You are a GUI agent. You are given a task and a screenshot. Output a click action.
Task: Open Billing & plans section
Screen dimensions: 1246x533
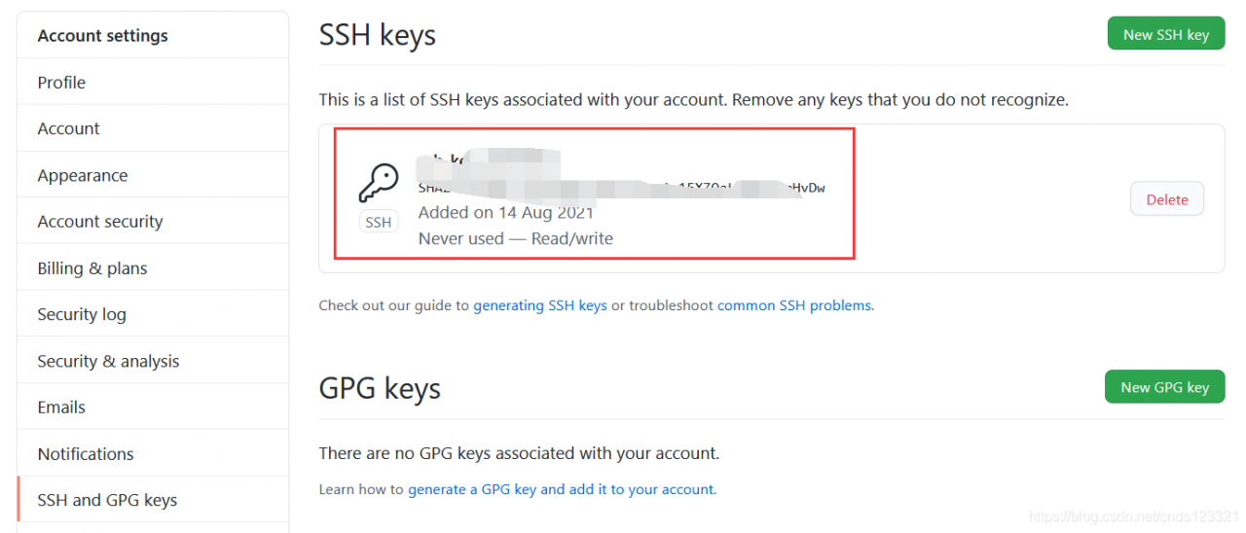click(x=92, y=268)
